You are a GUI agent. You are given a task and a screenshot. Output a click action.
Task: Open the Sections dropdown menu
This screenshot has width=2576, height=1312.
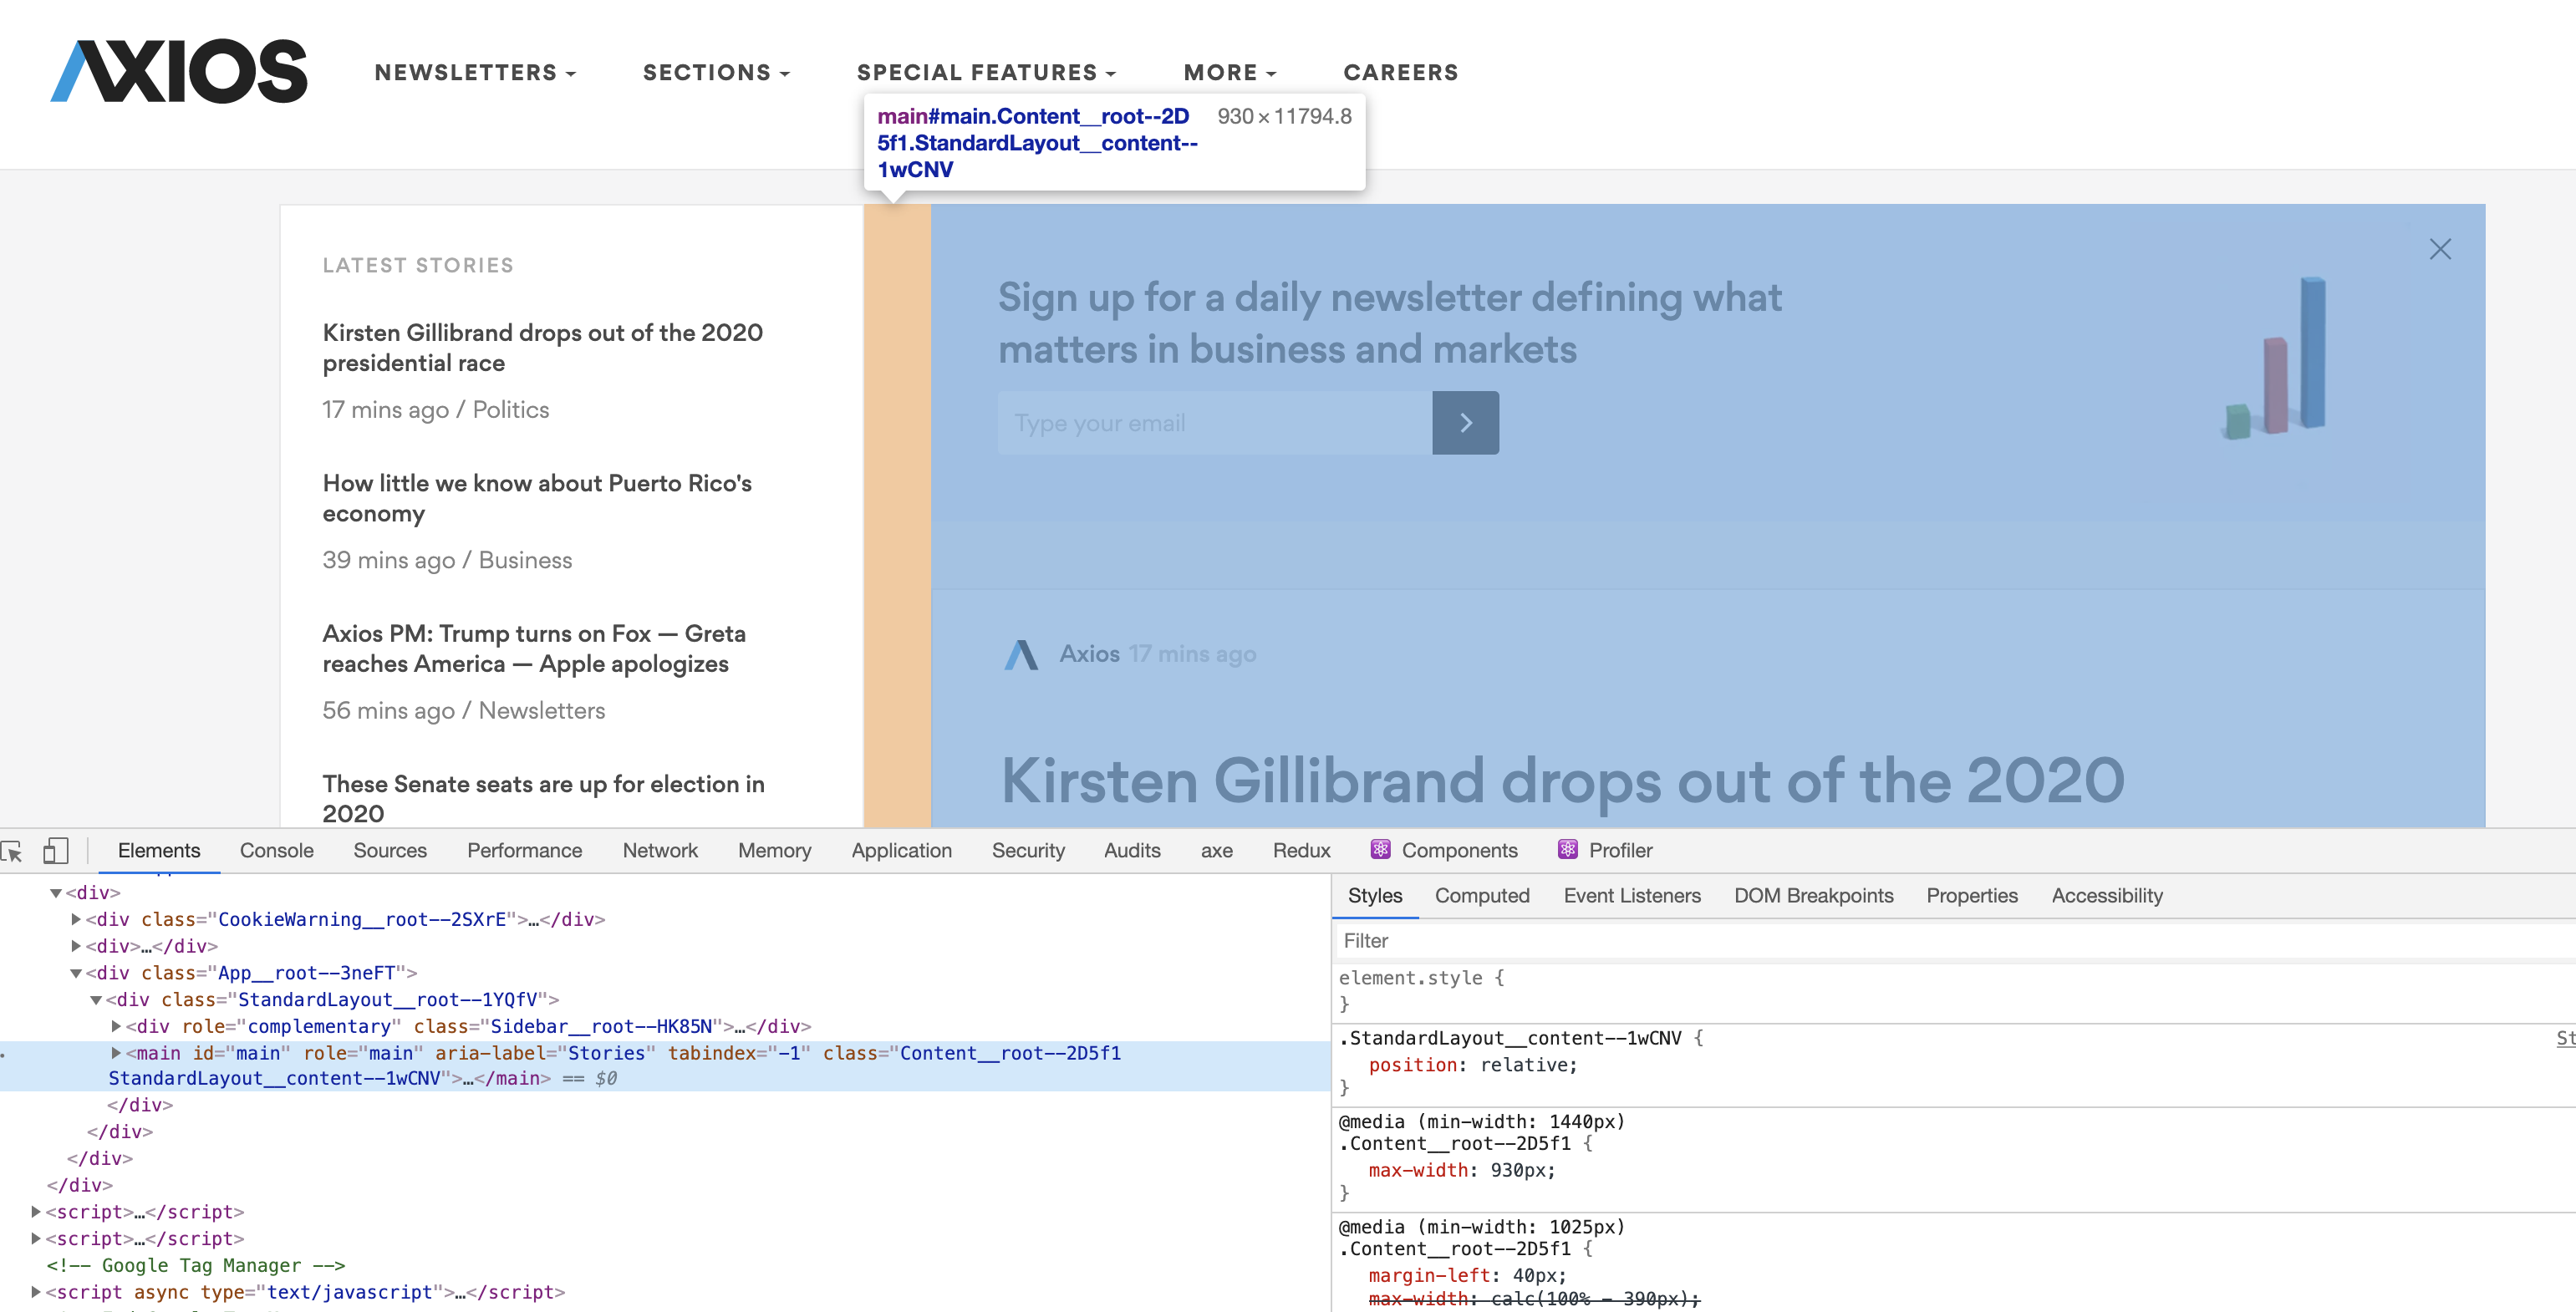coord(716,72)
